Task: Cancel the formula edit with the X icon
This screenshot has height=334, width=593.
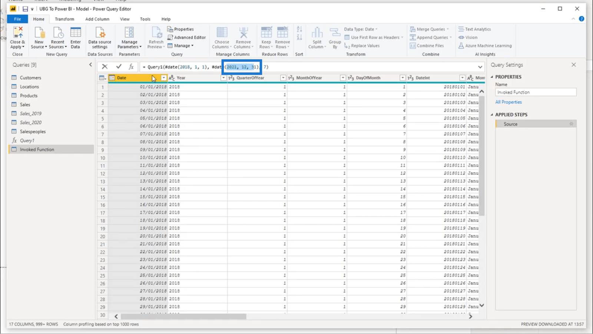Action: tap(105, 67)
